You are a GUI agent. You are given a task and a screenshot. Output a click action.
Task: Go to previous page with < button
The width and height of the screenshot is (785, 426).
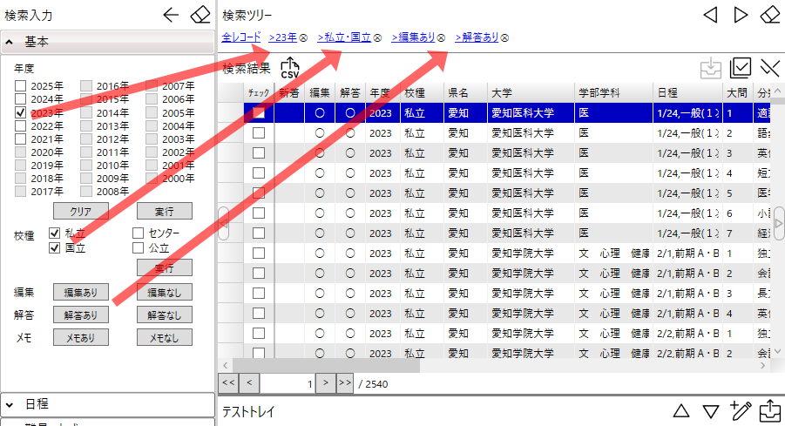[249, 383]
